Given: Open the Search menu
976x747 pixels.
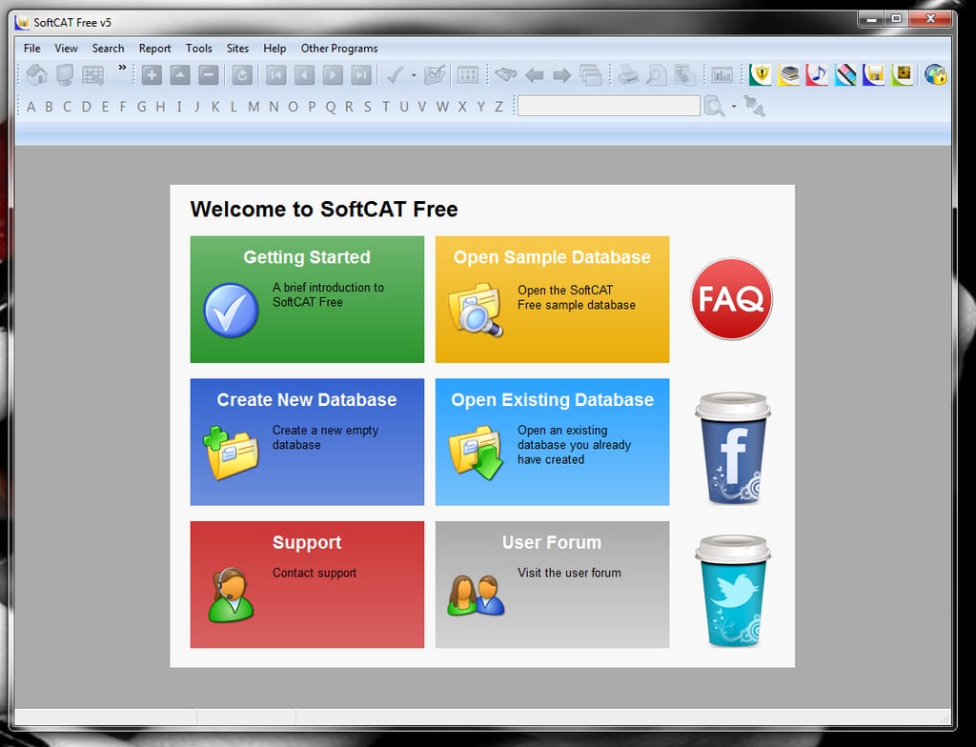Looking at the screenshot, I should pyautogui.click(x=108, y=48).
